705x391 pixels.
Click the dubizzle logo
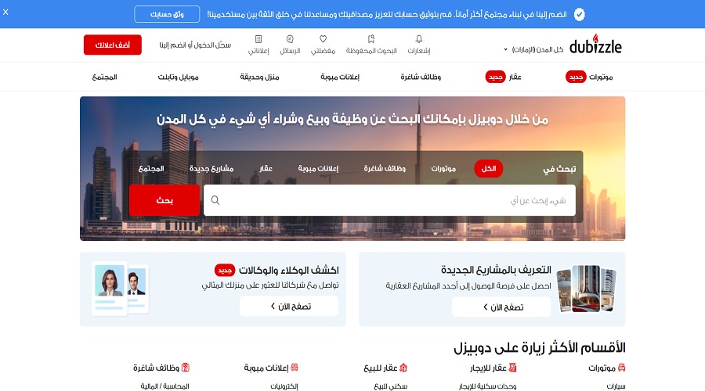[595, 45]
